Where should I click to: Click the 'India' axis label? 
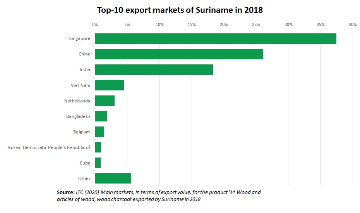(x=85, y=69)
